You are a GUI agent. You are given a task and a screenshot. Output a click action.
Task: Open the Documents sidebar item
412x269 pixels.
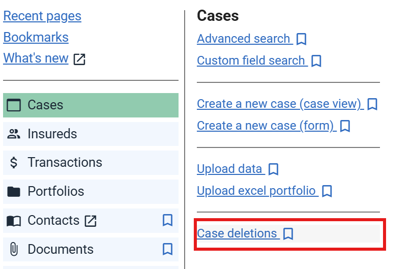[61, 249]
